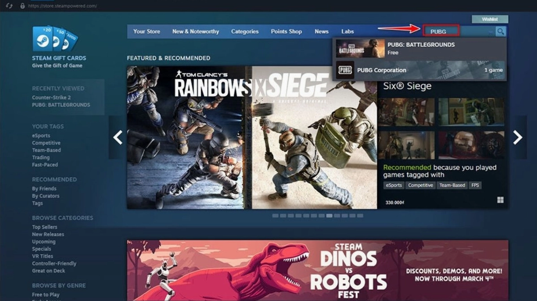Click the PUBG Corporation logo icon
This screenshot has height=301, width=537.
(x=345, y=70)
